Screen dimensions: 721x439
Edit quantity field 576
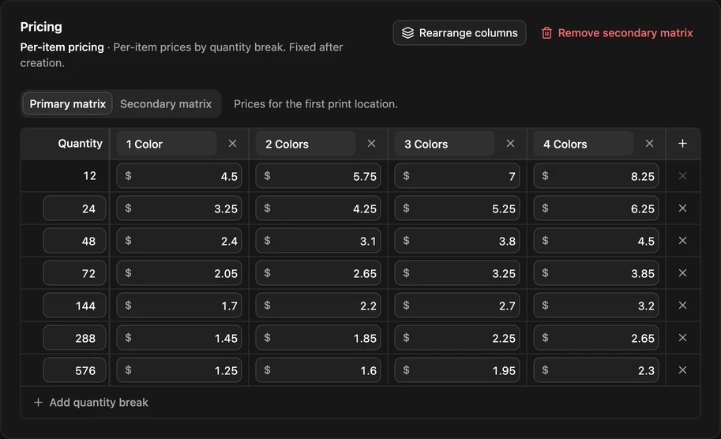(x=74, y=370)
